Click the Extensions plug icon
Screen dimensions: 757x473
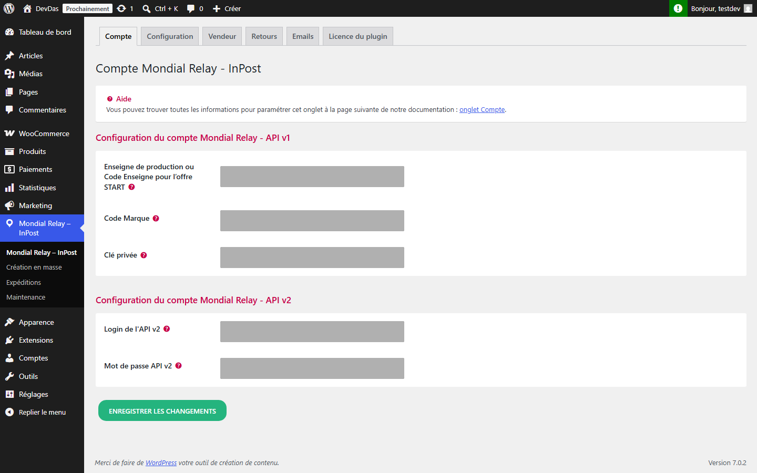click(x=9, y=340)
